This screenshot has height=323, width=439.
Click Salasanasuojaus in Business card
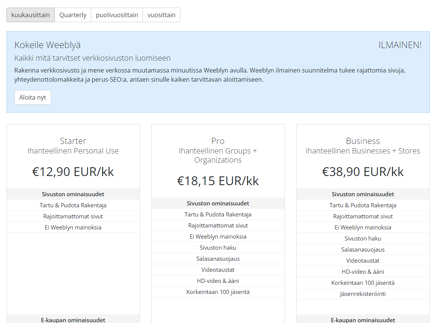coord(363,250)
